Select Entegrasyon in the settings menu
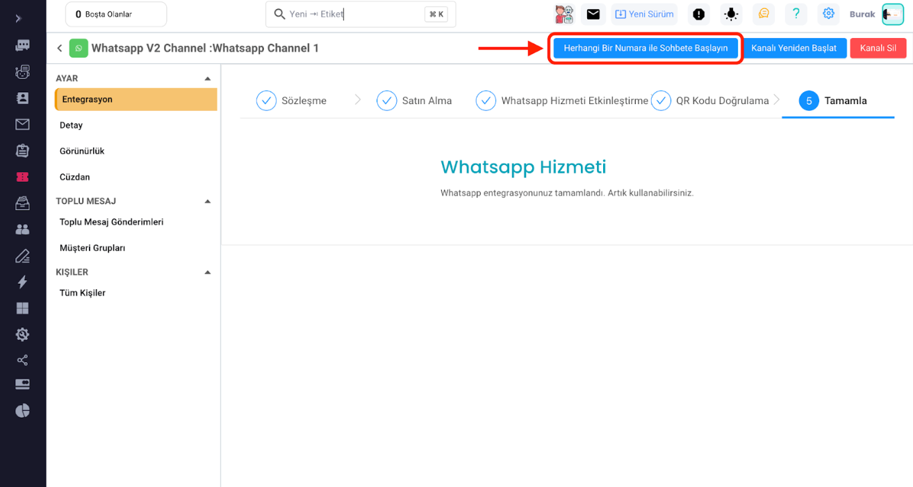 click(x=136, y=99)
